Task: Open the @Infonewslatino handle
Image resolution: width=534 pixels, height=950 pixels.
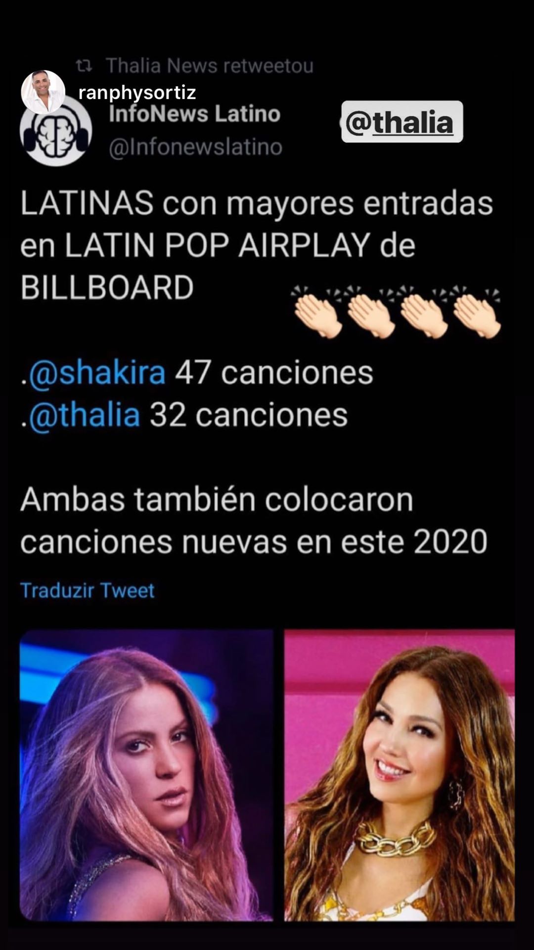Action: coord(195,147)
